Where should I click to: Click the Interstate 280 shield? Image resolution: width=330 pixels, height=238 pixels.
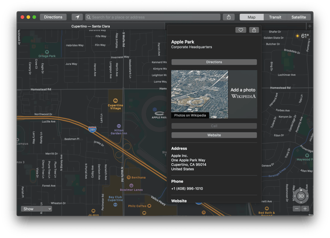pyautogui.click(x=93, y=129)
